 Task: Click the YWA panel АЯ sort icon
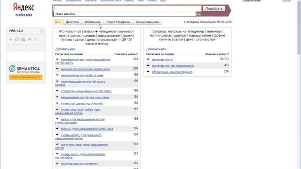[29, 39]
